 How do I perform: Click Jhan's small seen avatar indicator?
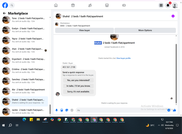tap(45, 50)
